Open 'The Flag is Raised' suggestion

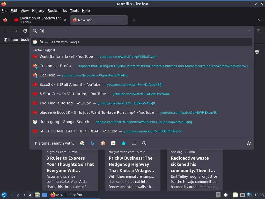click(142, 103)
